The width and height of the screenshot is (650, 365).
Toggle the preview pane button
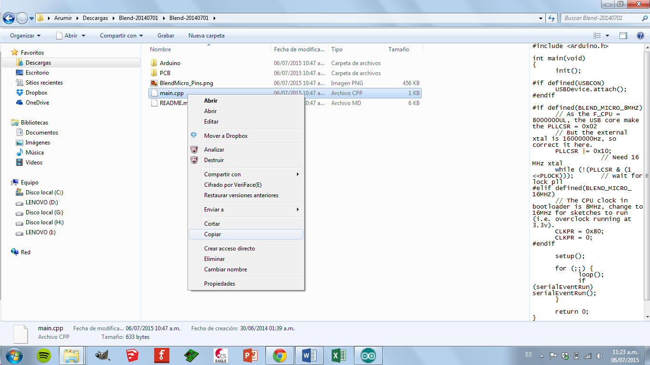(623, 36)
